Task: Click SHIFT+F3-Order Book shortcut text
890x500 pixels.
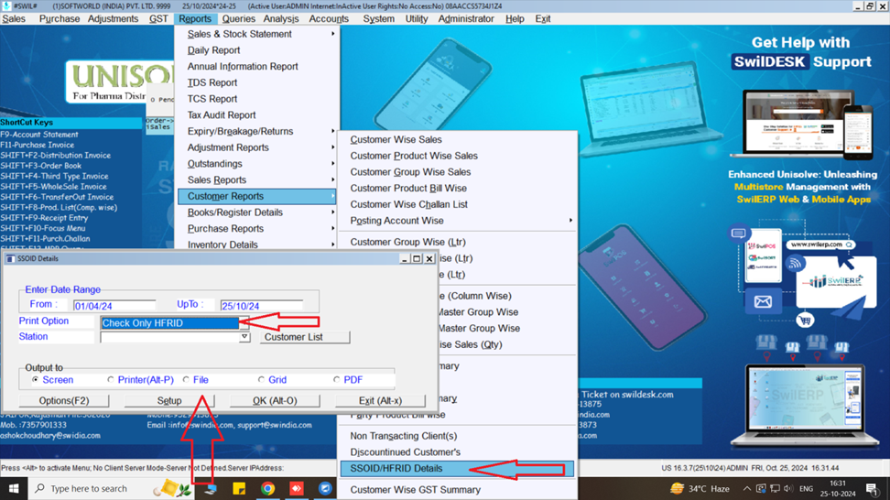Action: (x=41, y=166)
